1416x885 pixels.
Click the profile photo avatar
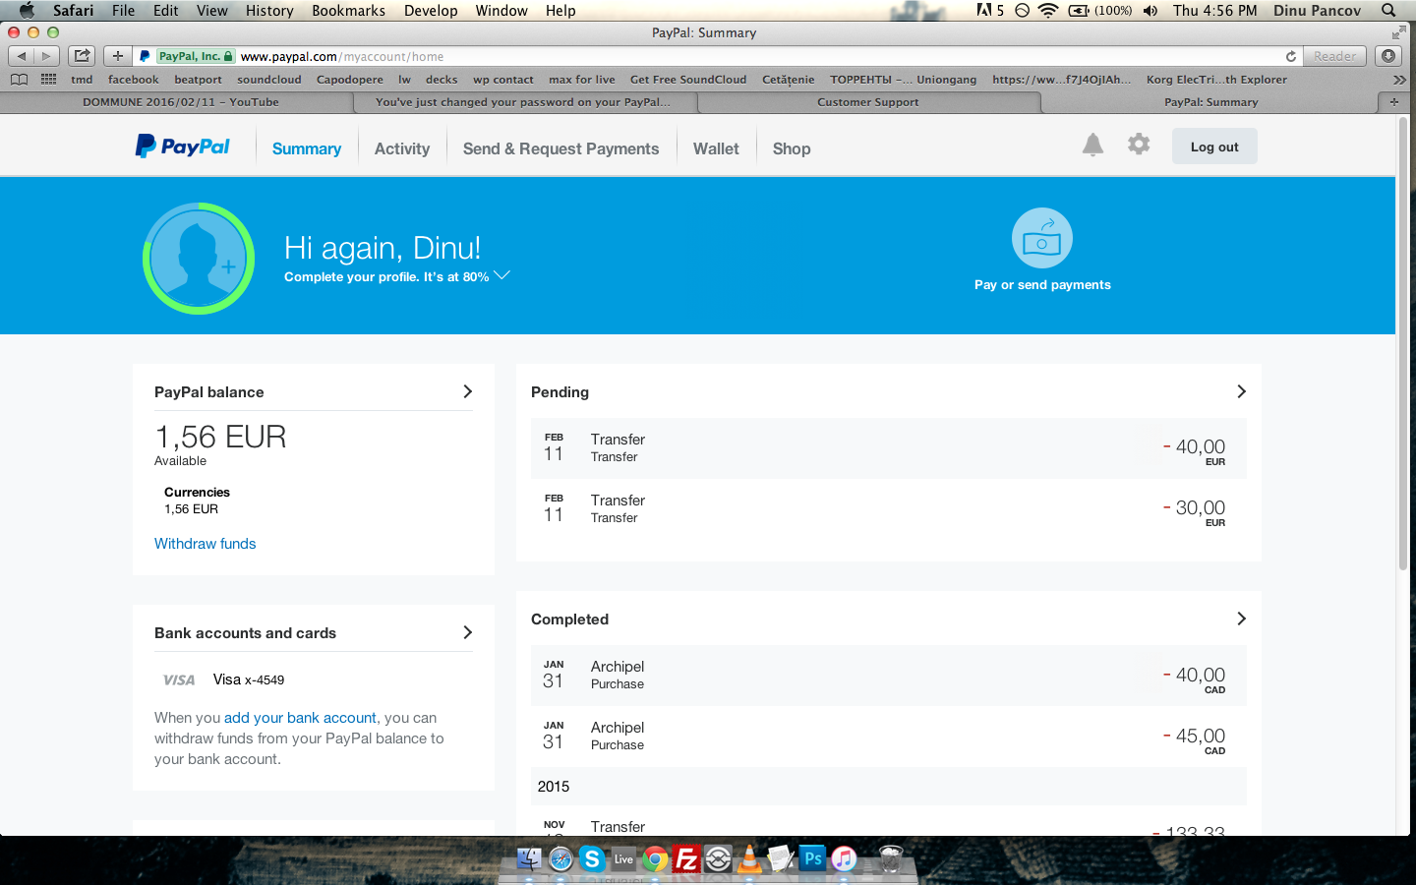click(199, 259)
